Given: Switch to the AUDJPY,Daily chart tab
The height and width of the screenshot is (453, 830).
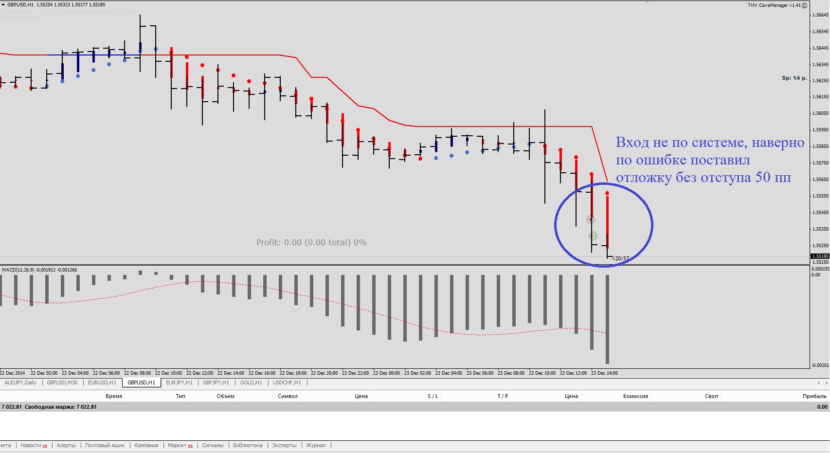Looking at the screenshot, I should [x=20, y=382].
